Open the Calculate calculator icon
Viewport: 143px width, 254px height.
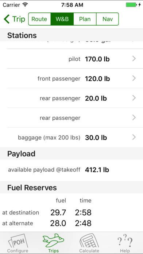point(89,241)
